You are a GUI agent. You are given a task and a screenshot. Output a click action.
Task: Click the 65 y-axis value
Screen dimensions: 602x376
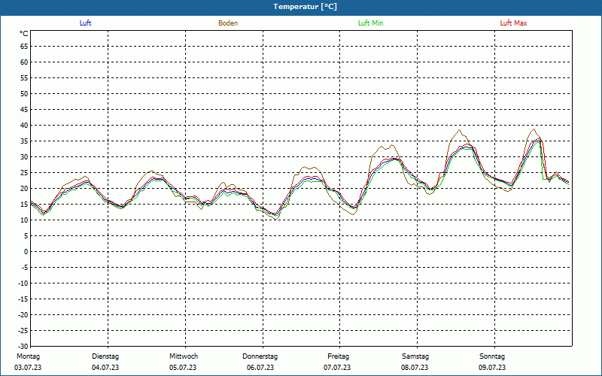point(24,47)
